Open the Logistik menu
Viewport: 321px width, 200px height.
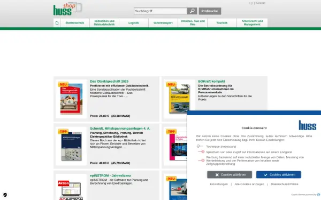(x=134, y=23)
